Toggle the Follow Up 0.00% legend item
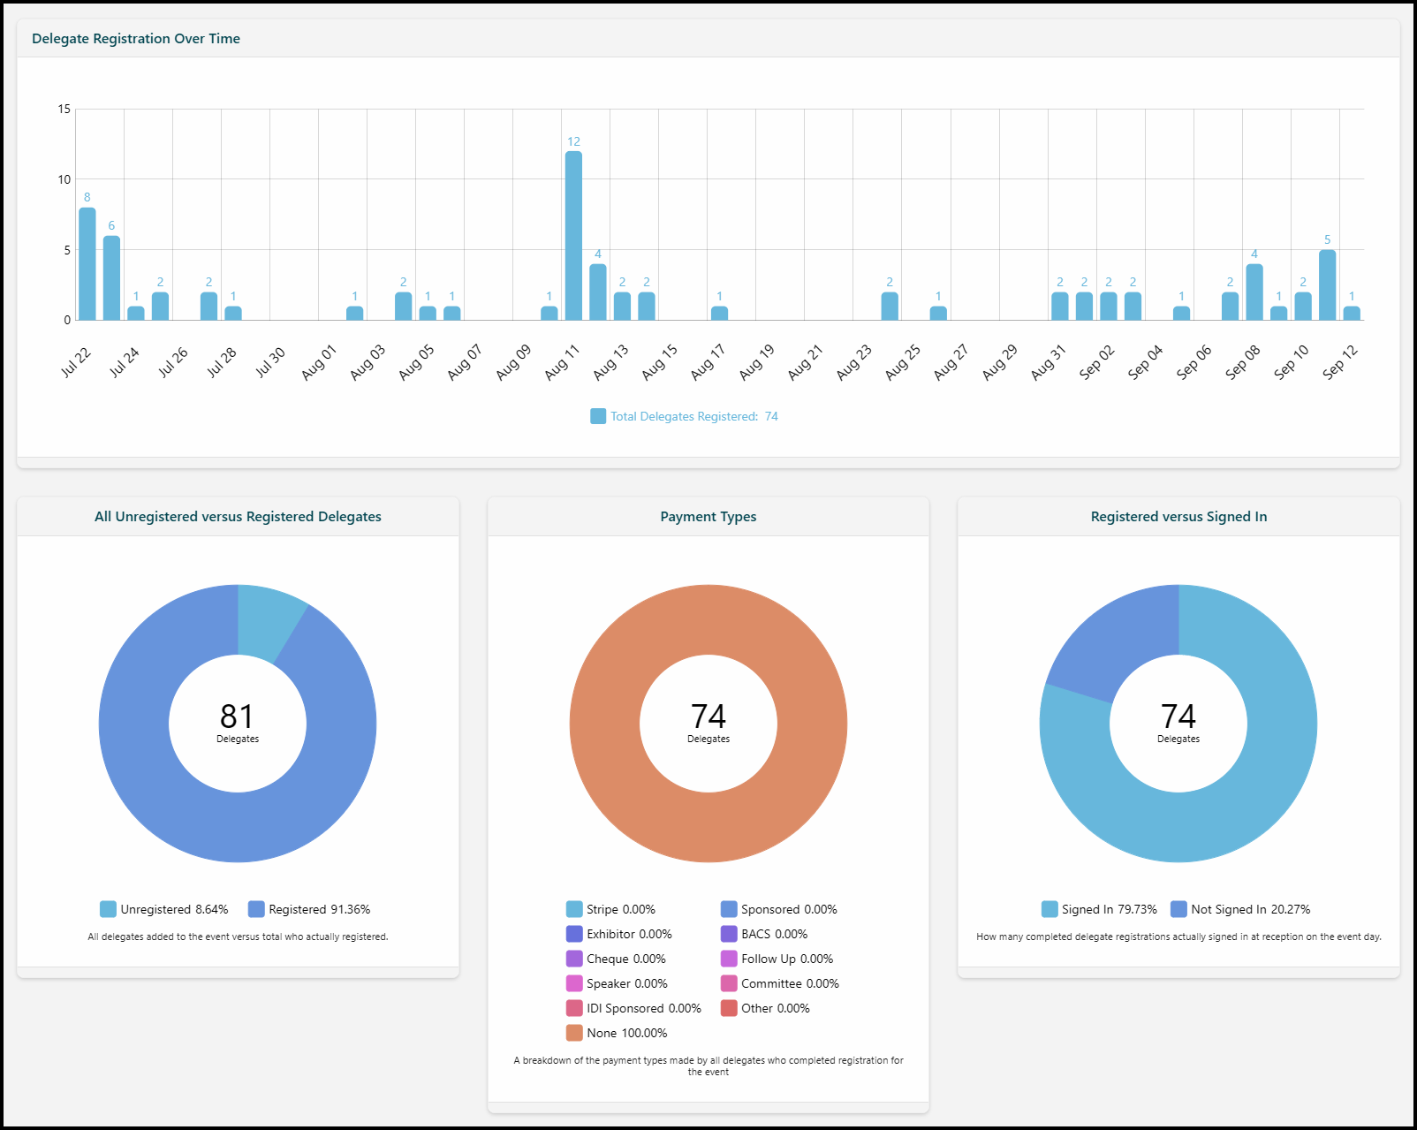1417x1130 pixels. (x=777, y=959)
